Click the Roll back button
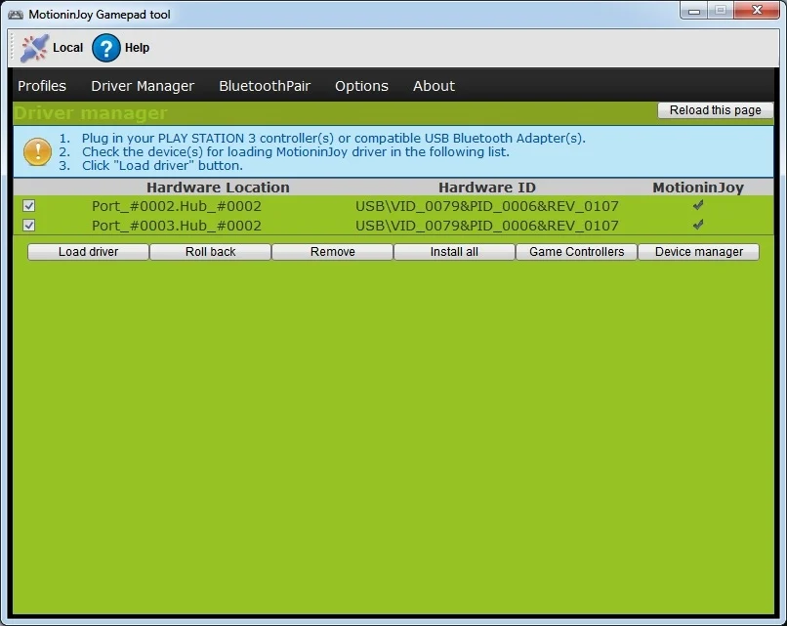The width and height of the screenshot is (787, 626). [x=210, y=252]
